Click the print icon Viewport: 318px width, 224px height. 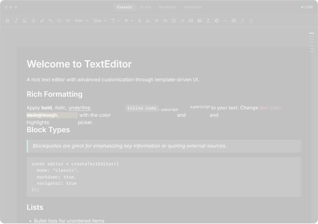217,21
